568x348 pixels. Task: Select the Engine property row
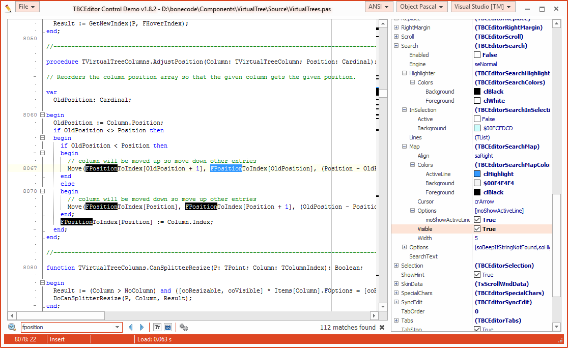433,64
